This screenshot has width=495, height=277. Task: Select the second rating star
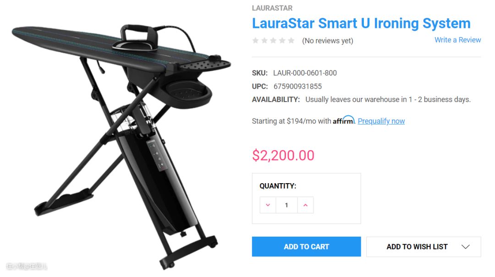[264, 40]
